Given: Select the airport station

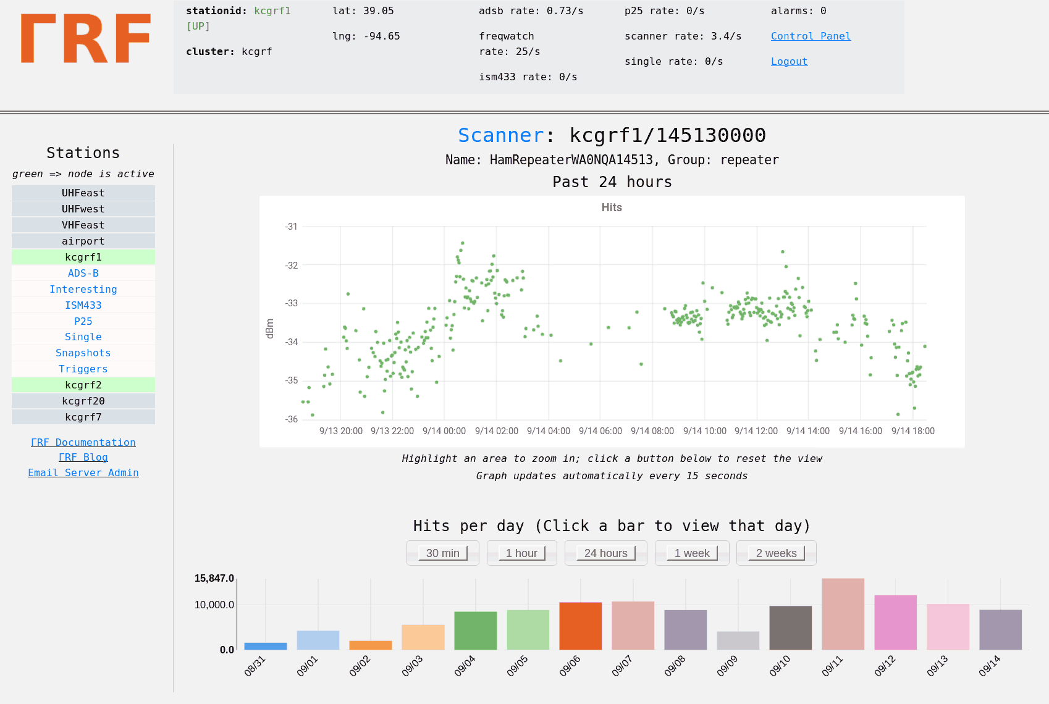Looking at the screenshot, I should 83,241.
